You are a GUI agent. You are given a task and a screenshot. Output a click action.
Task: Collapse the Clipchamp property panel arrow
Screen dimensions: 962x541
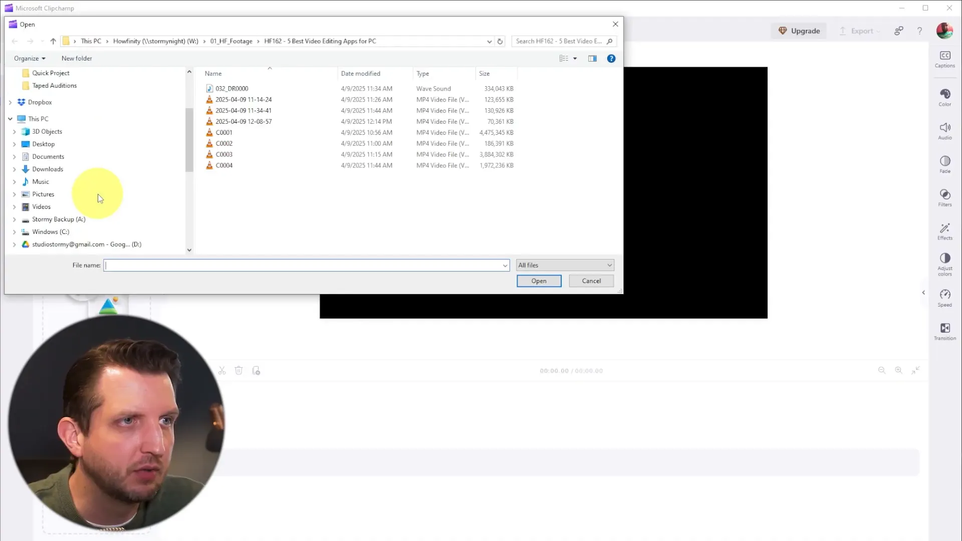pos(923,293)
